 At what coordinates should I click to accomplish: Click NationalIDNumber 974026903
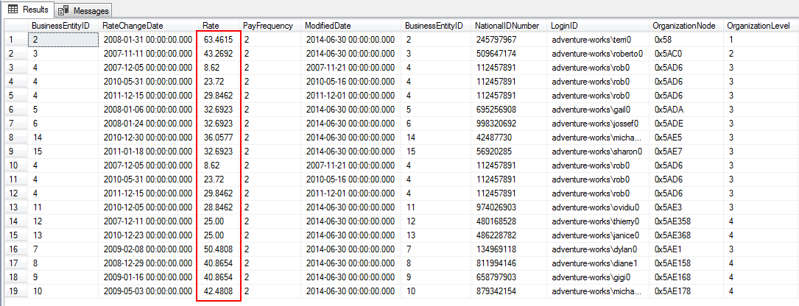[496, 207]
